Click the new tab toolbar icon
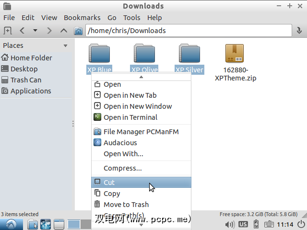 (x=8, y=31)
